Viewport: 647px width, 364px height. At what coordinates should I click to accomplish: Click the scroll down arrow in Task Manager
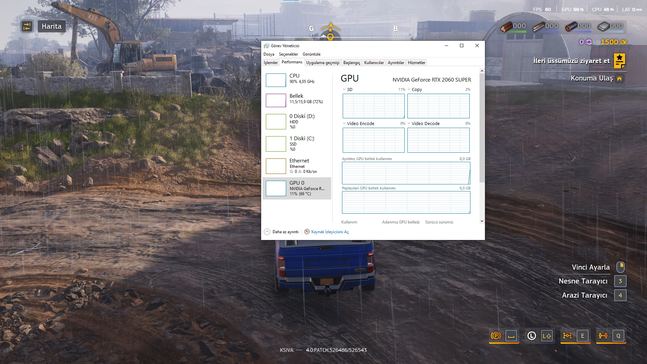pyautogui.click(x=482, y=221)
